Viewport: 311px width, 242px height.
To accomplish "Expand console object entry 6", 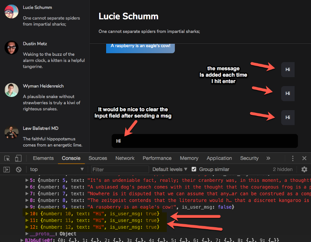I will click(27, 187).
